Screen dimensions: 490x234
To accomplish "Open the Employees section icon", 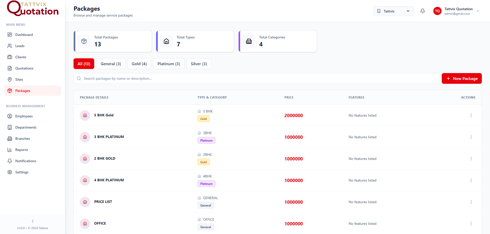I will [9, 116].
